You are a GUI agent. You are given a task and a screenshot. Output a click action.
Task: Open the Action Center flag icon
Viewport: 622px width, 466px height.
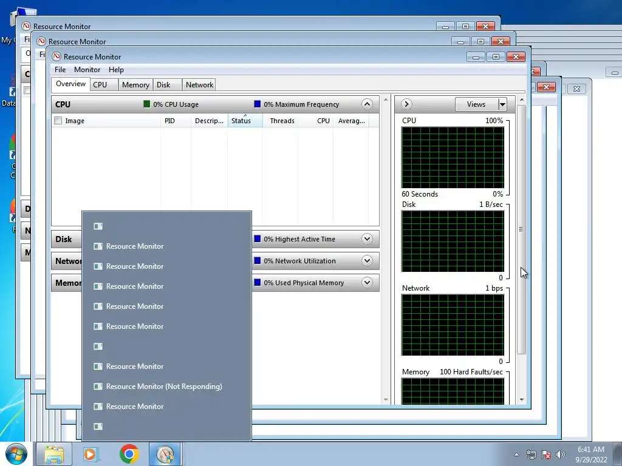coord(546,454)
